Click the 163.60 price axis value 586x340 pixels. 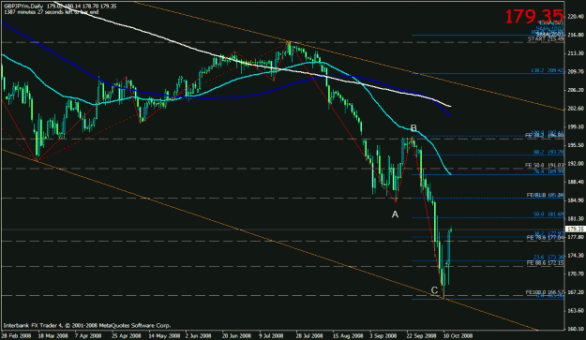pyautogui.click(x=576, y=311)
